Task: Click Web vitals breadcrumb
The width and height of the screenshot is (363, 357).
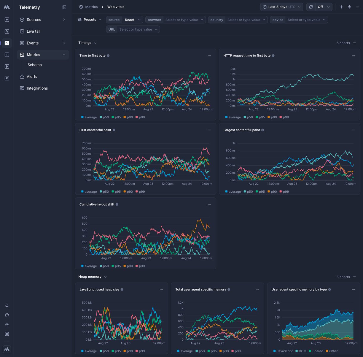Action: coord(116,7)
